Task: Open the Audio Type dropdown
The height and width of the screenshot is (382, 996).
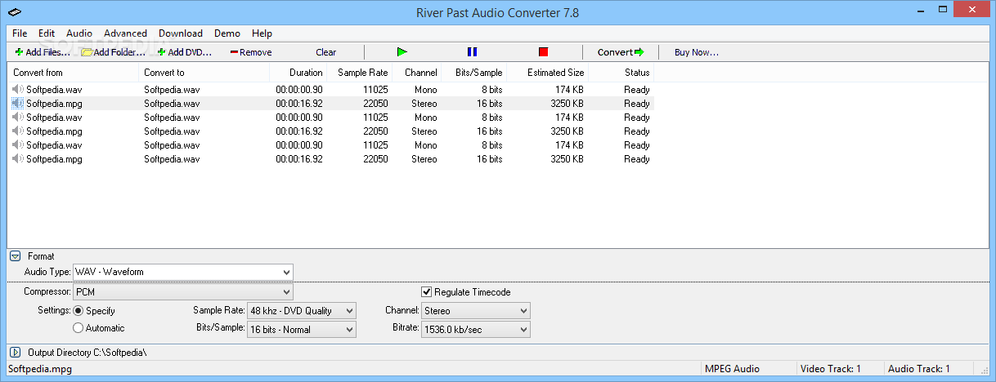Action: click(x=183, y=272)
